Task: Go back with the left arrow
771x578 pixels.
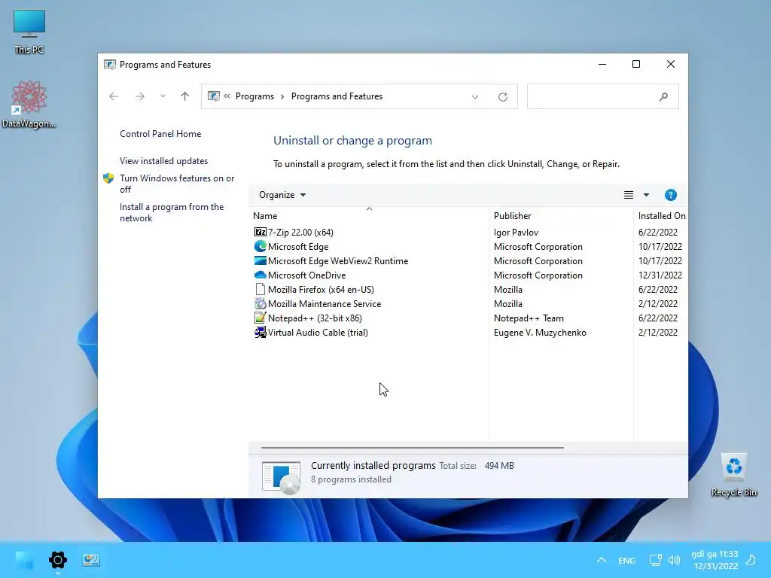Action: (114, 96)
